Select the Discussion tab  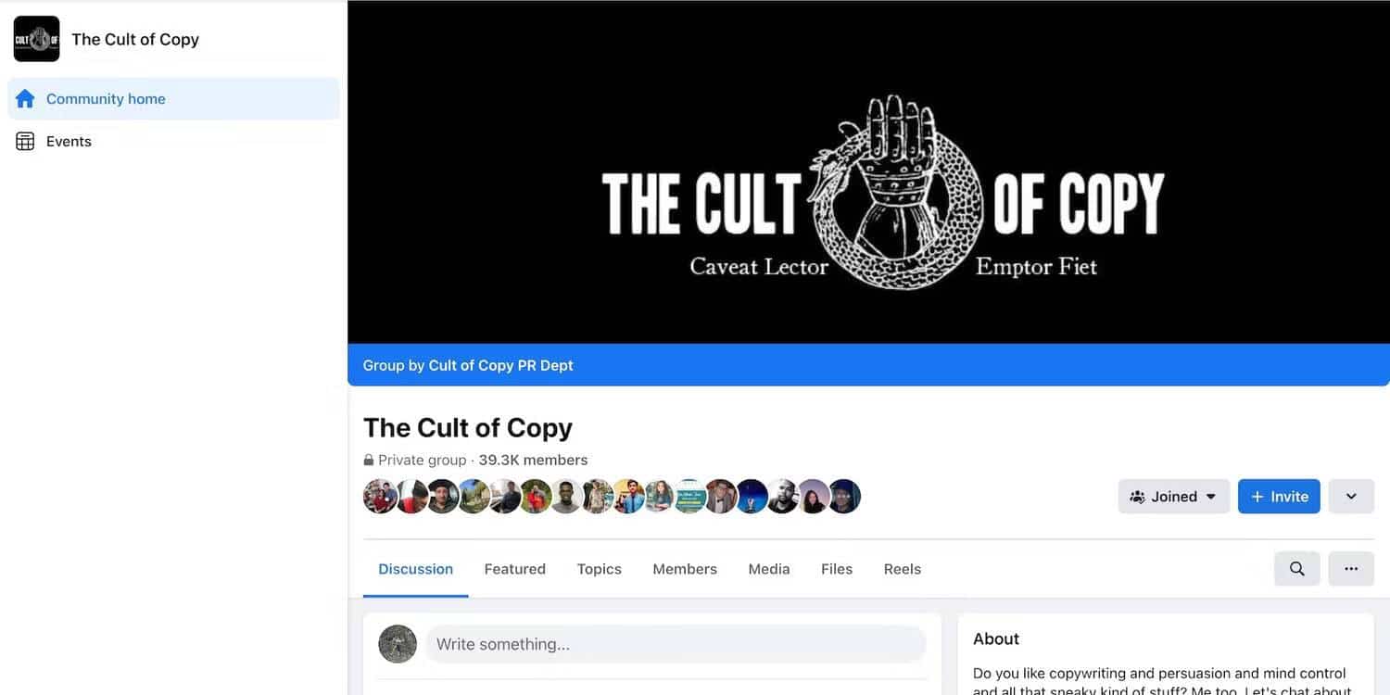(x=416, y=569)
